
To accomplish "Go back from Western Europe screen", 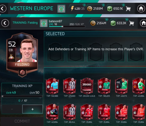I will click(3, 9).
